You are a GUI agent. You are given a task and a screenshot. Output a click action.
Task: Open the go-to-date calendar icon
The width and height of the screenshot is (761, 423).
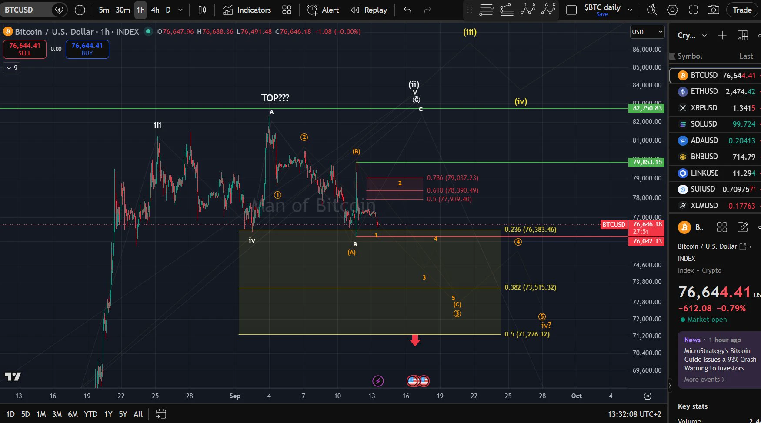pos(161,414)
